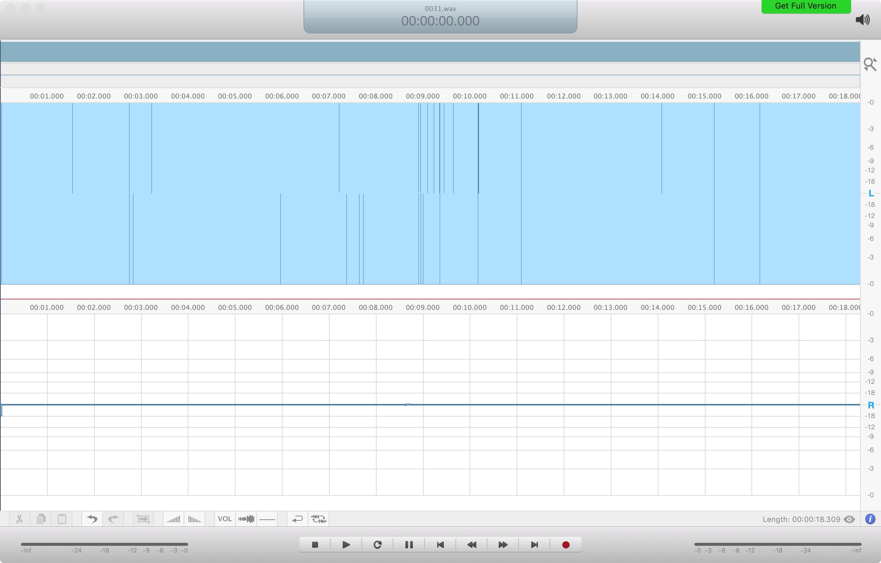Click 00:17.000 on the lower timeline ruler
The image size is (881, 563).
(x=798, y=307)
